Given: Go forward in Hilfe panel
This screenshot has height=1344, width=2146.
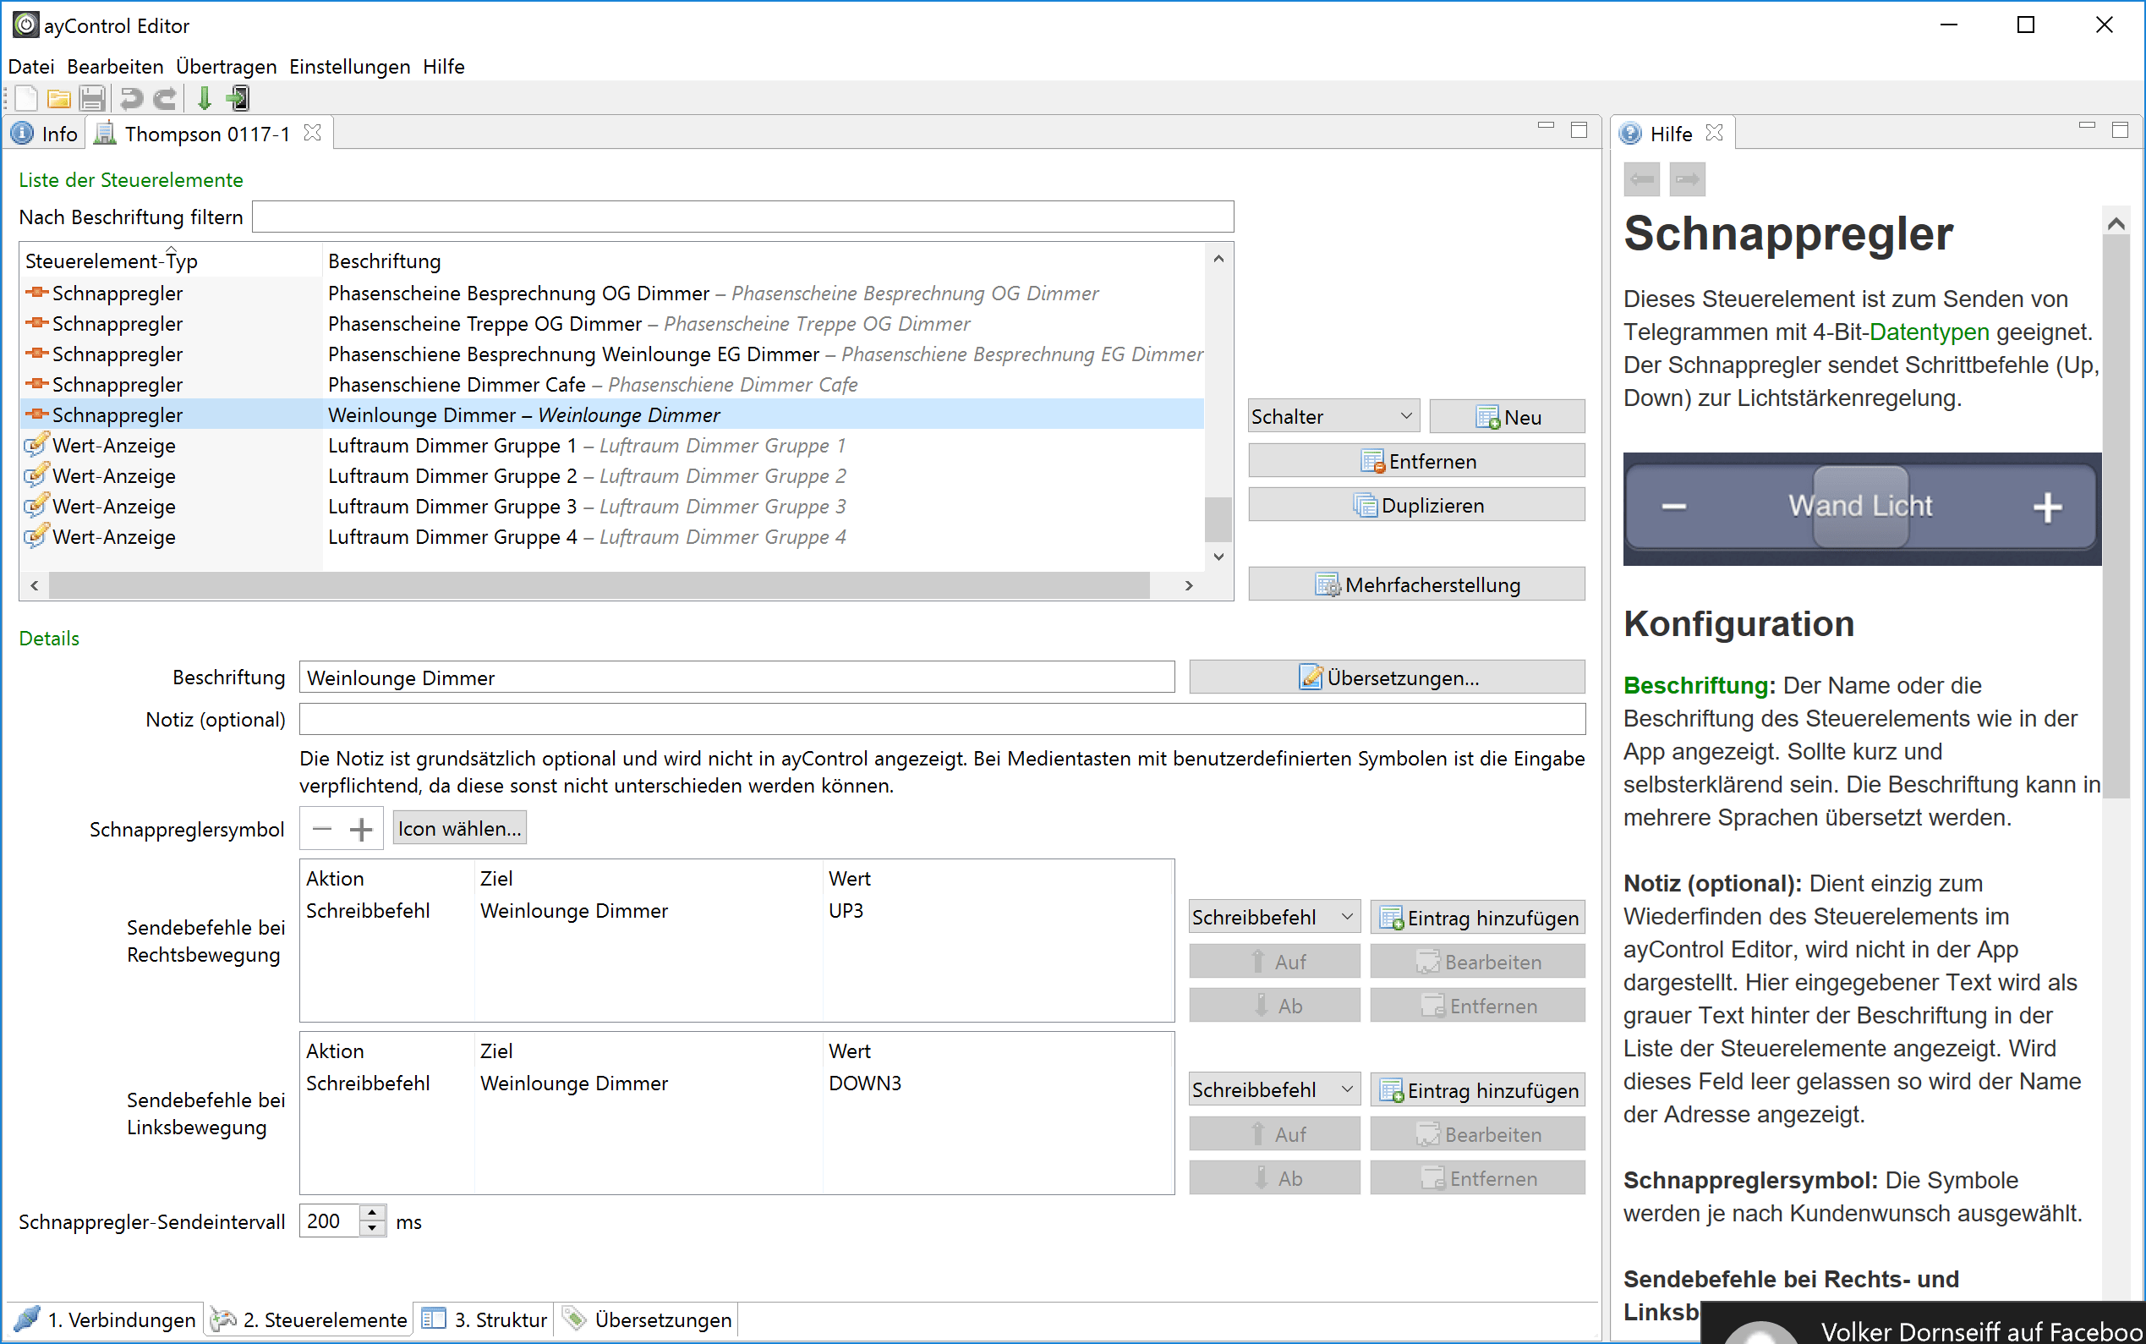Looking at the screenshot, I should (x=1687, y=179).
